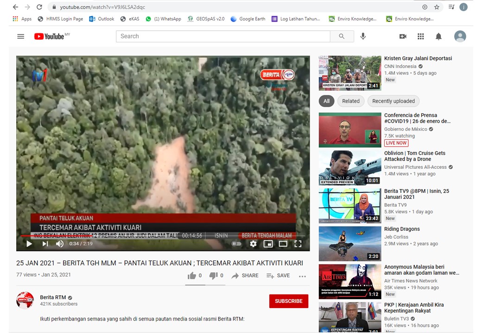Open CNN Indonesia channel name
This screenshot has width=482, height=333.
point(400,66)
